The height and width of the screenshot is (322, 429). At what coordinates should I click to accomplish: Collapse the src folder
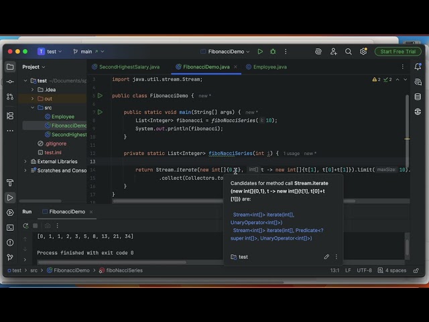(x=33, y=107)
